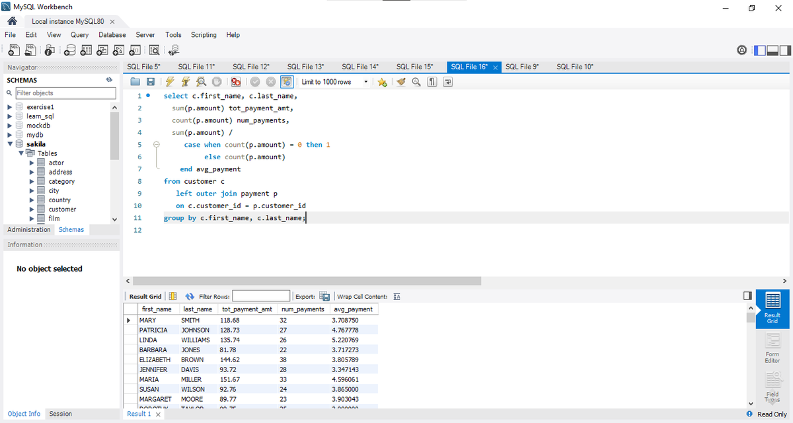Switch to Result Grid view button
The height and width of the screenshot is (423, 793).
tap(772, 307)
